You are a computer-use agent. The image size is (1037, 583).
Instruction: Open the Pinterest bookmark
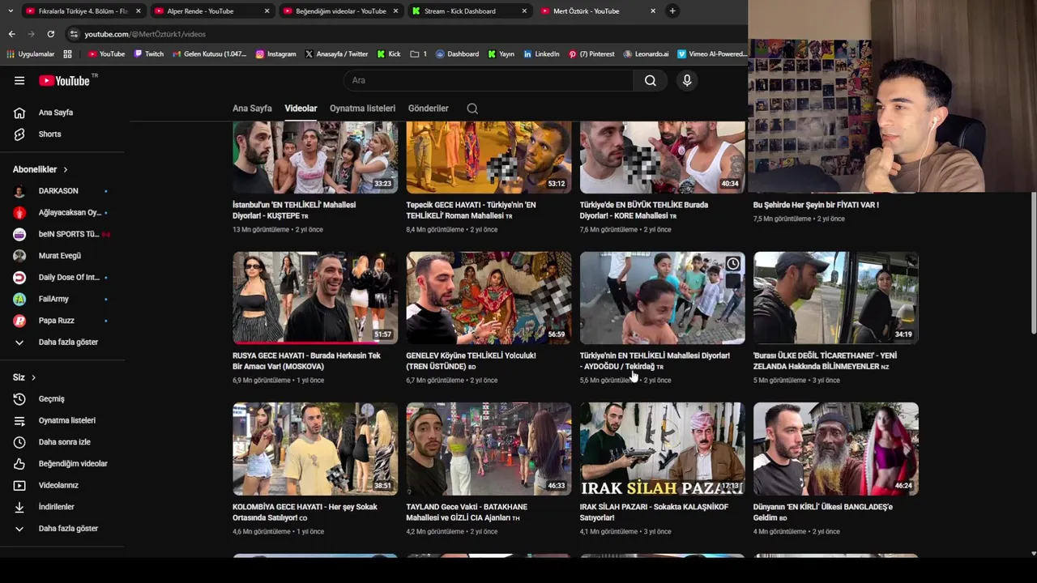(591, 54)
